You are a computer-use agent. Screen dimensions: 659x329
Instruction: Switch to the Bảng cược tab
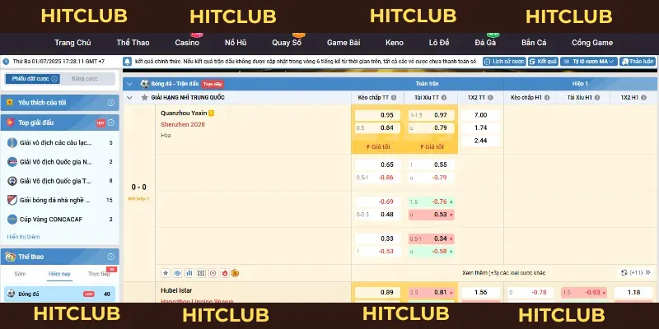click(x=85, y=79)
